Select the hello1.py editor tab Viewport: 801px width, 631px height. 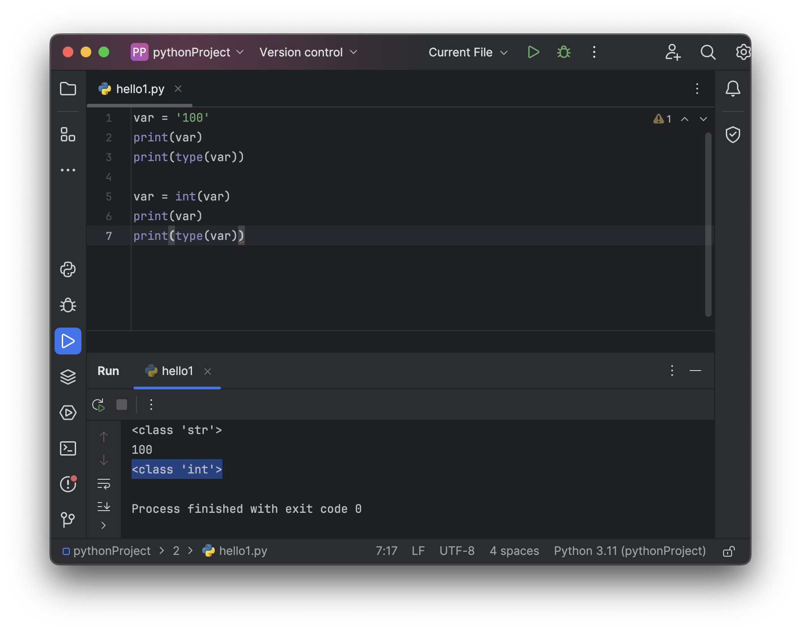click(140, 89)
